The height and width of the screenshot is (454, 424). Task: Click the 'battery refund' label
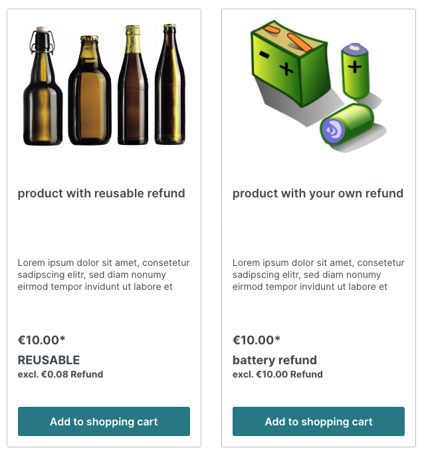pyautogui.click(x=274, y=360)
